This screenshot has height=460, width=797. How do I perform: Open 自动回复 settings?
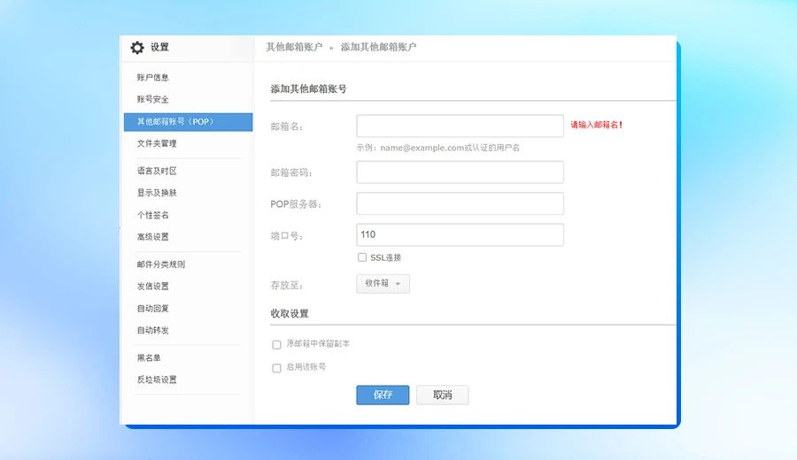[x=153, y=309]
